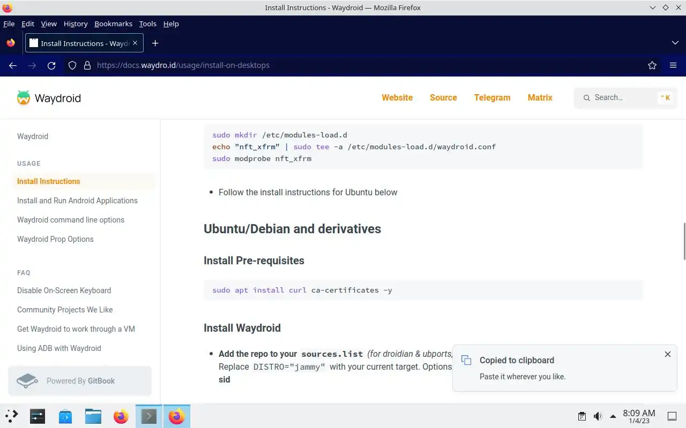Open Using ADB with Waydroid page

coord(59,348)
